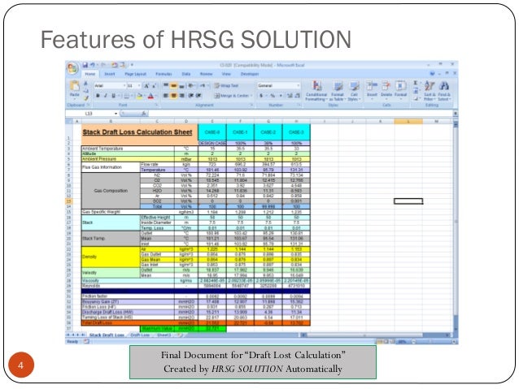Toggle Top Align vertical alignment

click(166, 85)
